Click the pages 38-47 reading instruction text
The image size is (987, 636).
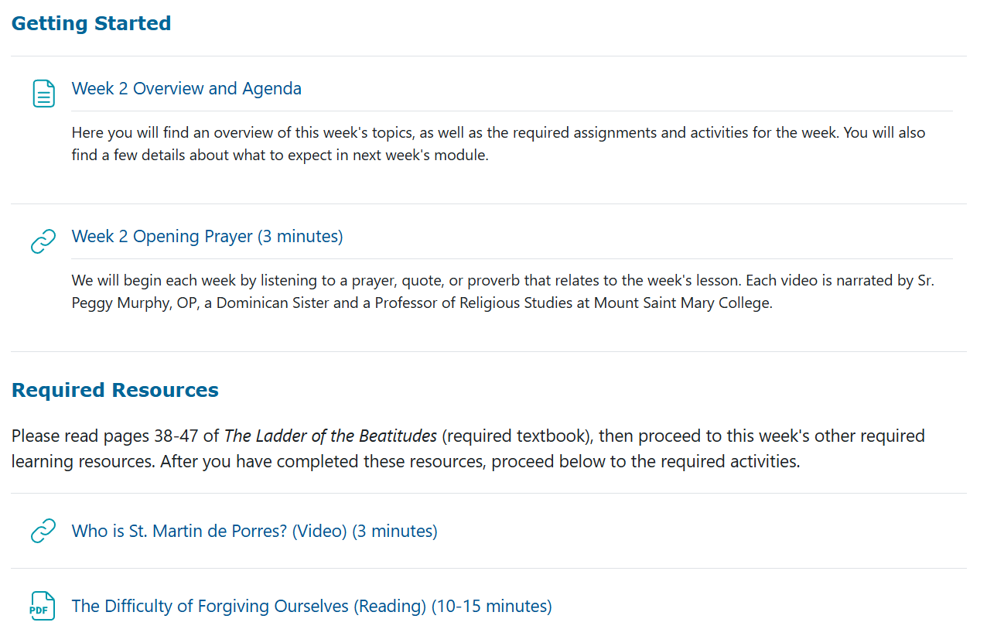click(x=495, y=448)
